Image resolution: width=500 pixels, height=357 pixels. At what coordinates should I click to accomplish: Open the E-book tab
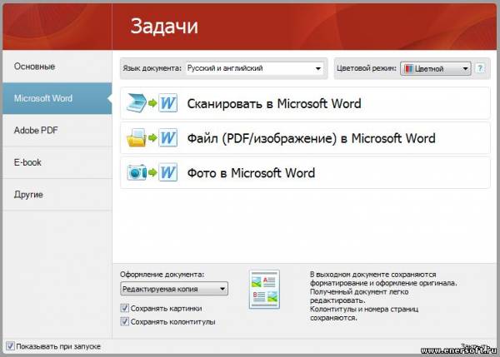click(x=57, y=162)
